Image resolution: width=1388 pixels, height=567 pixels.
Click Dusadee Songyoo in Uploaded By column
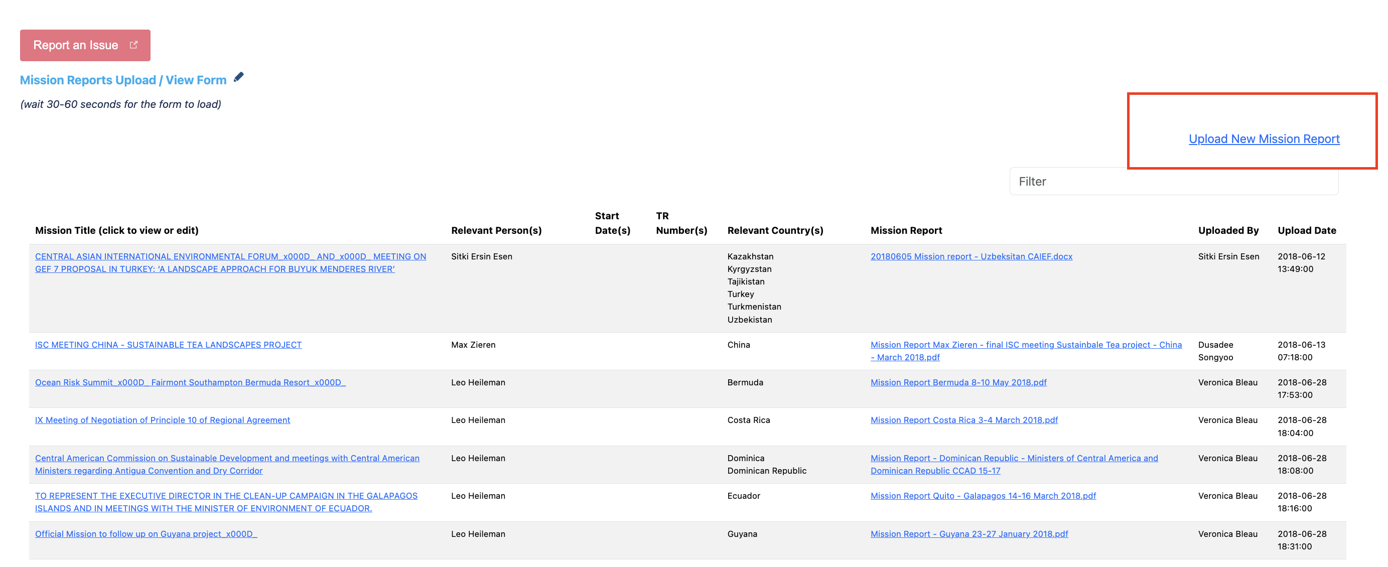[x=1215, y=351]
